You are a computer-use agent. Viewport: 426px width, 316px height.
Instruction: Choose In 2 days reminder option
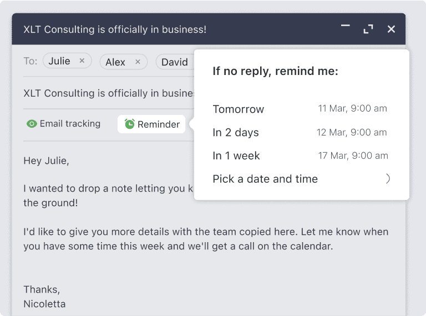(300, 132)
